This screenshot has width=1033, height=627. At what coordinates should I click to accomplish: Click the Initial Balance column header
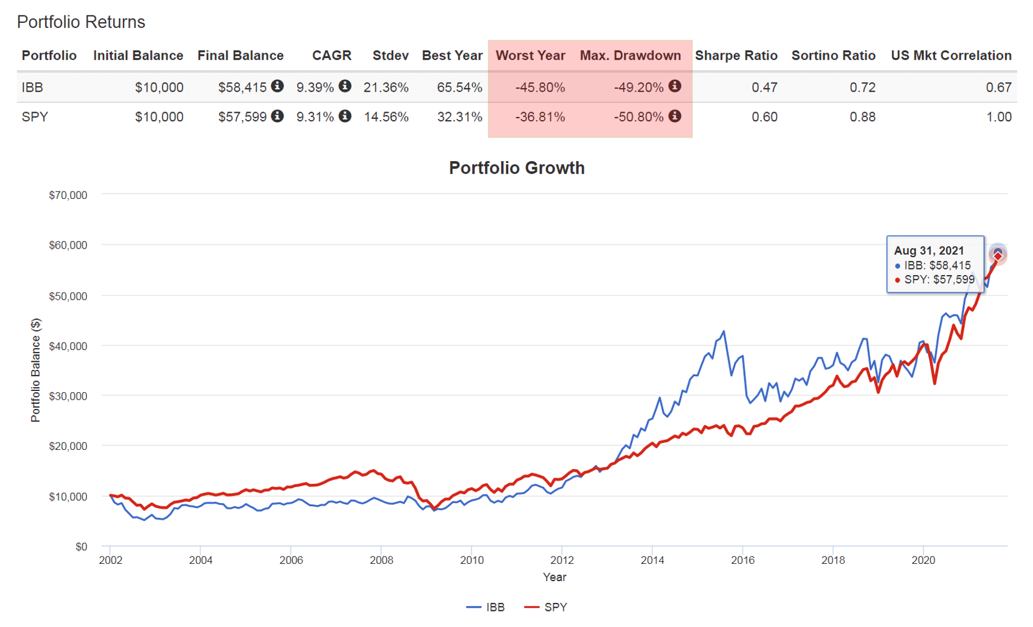[x=138, y=56]
